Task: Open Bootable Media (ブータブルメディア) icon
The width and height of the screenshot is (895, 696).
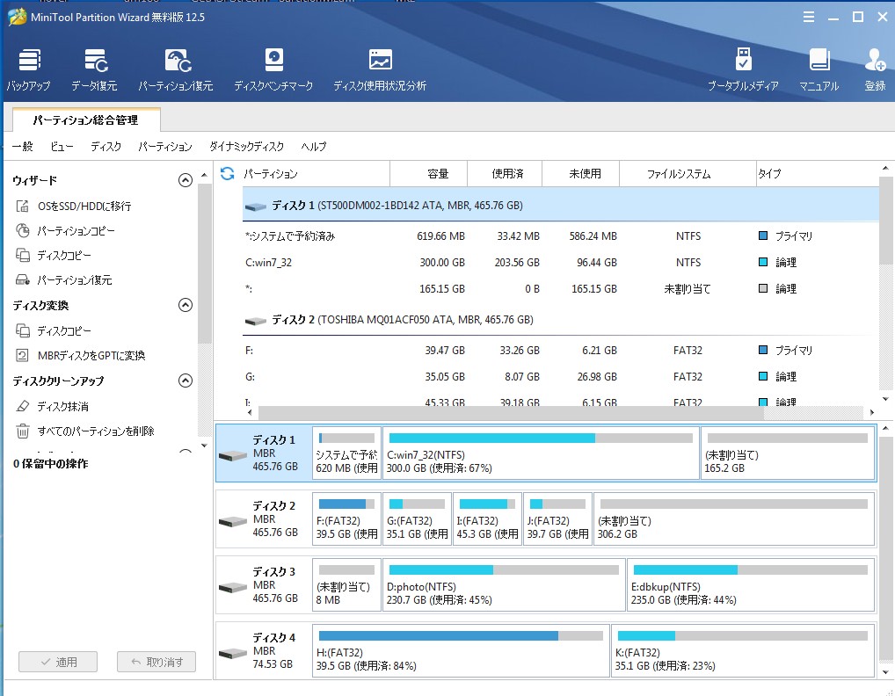Action: pyautogui.click(x=743, y=59)
